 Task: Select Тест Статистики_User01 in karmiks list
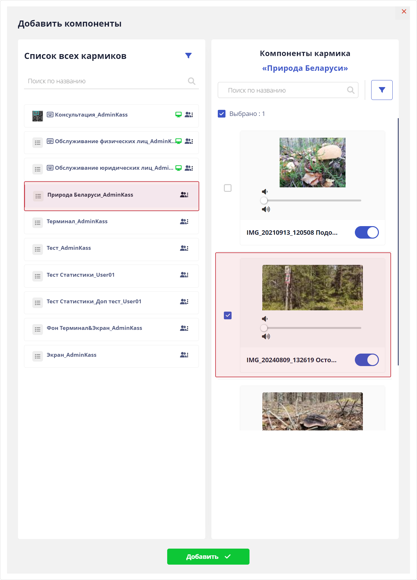click(81, 275)
